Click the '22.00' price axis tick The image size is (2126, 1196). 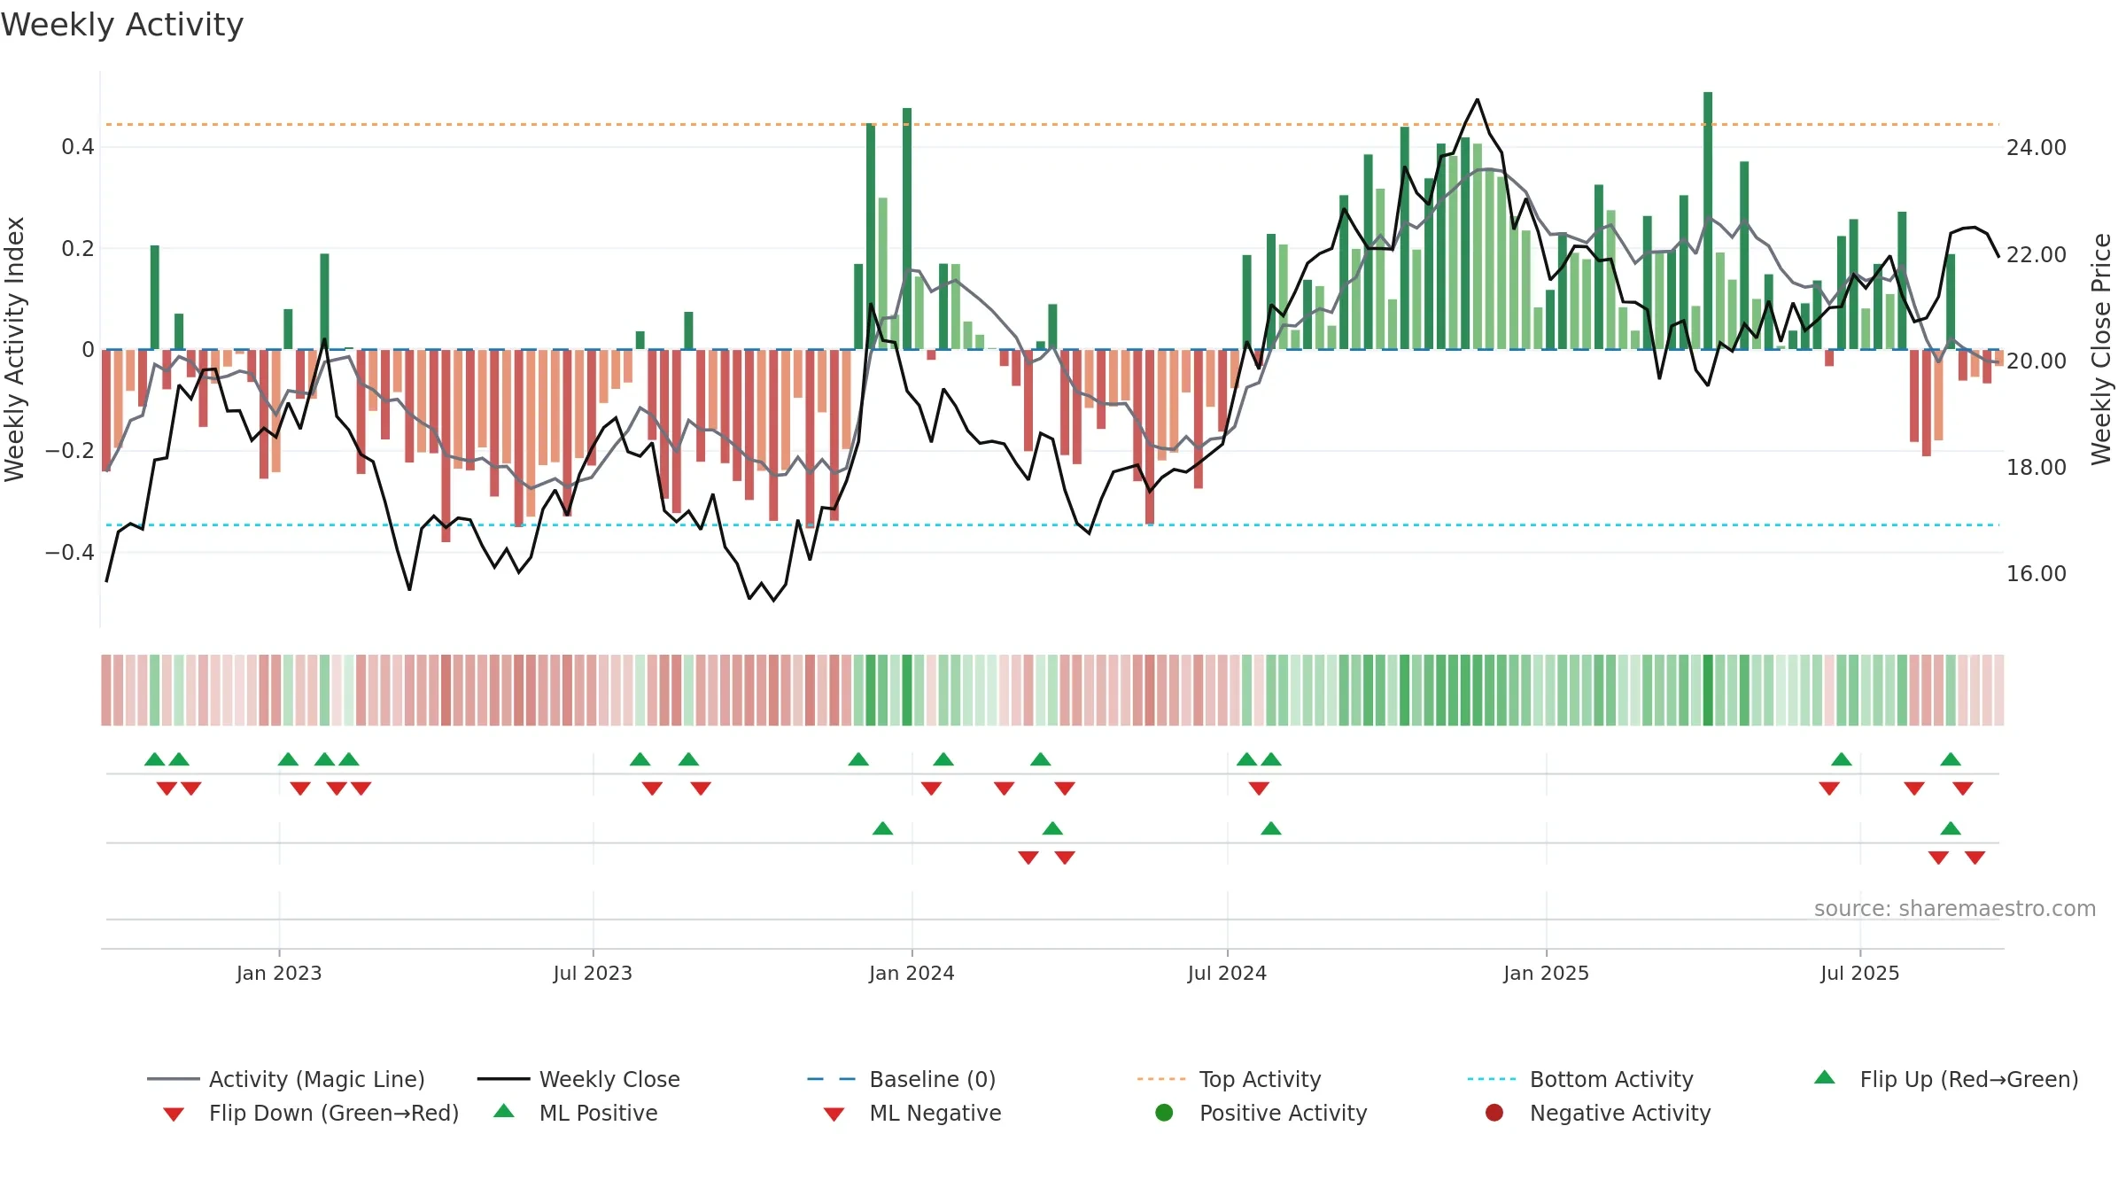click(x=2037, y=255)
